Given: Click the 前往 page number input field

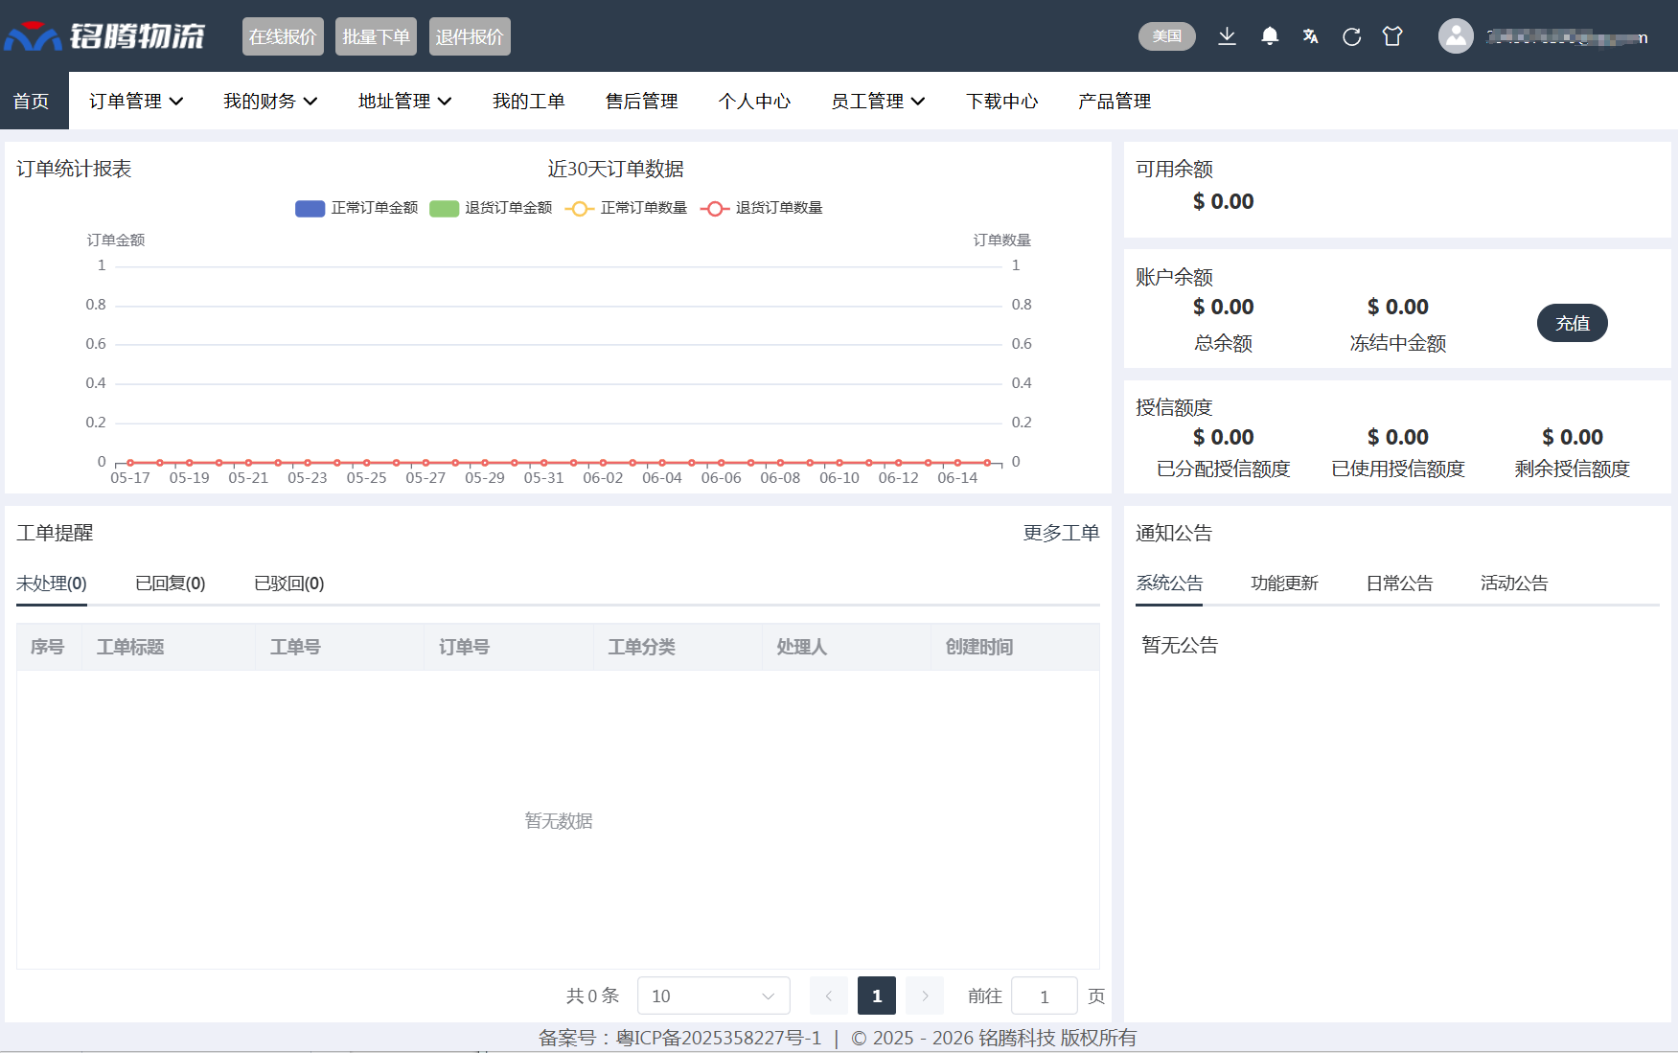Looking at the screenshot, I should point(1045,996).
